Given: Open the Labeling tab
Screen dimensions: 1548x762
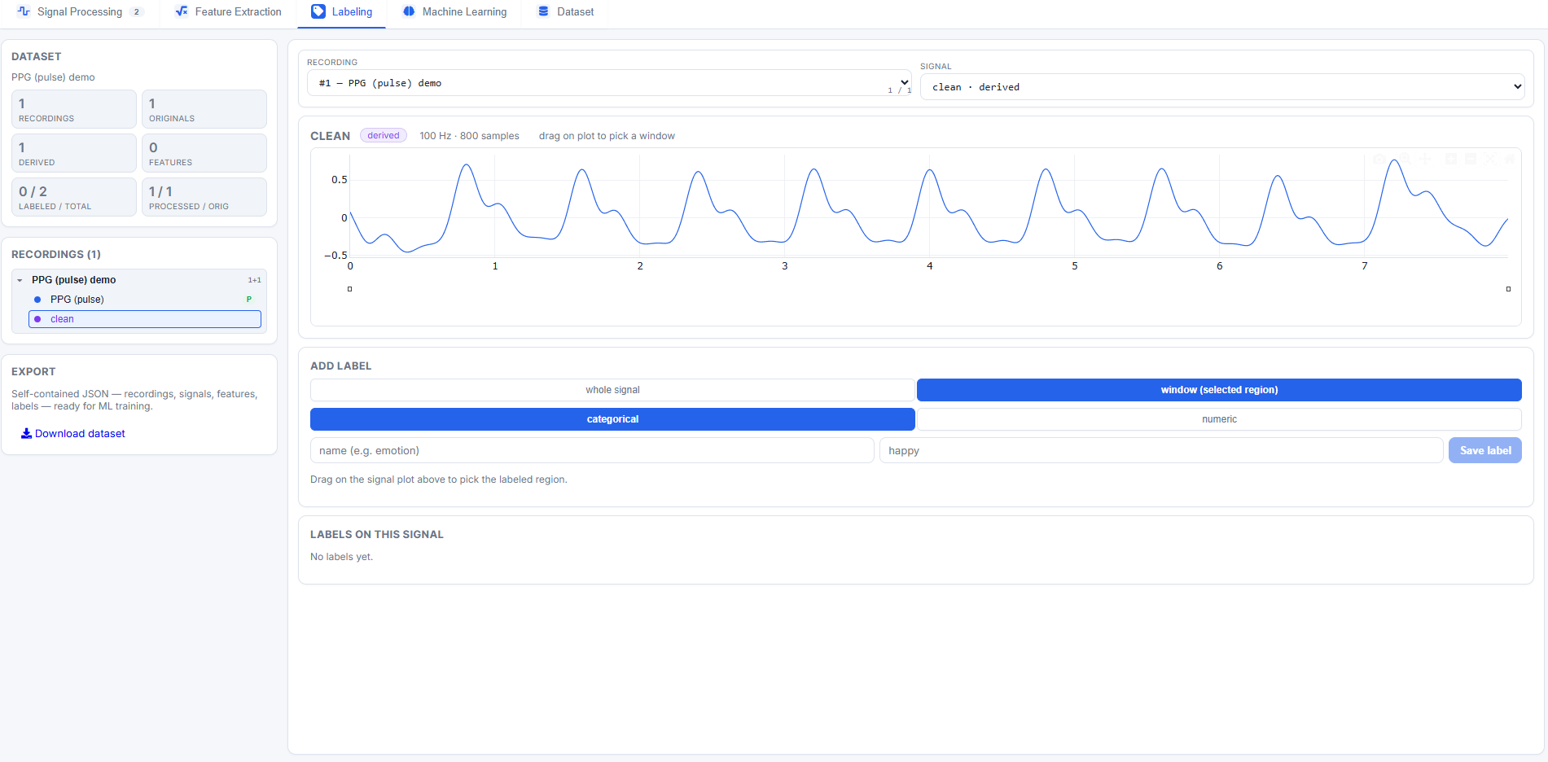Looking at the screenshot, I should point(342,12).
